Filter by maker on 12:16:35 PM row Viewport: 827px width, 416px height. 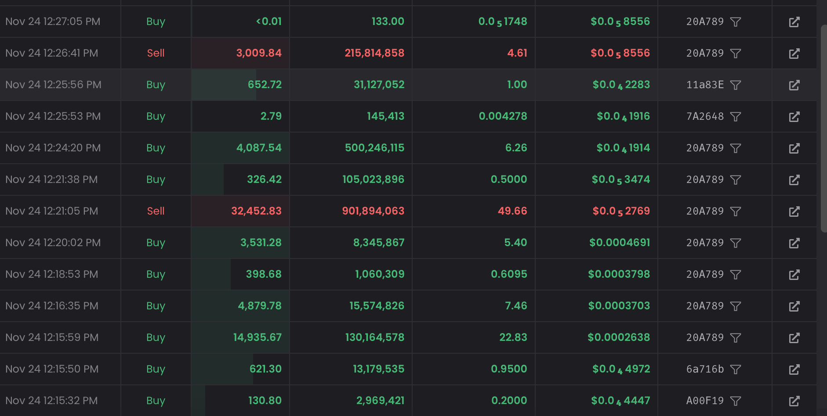[736, 306]
